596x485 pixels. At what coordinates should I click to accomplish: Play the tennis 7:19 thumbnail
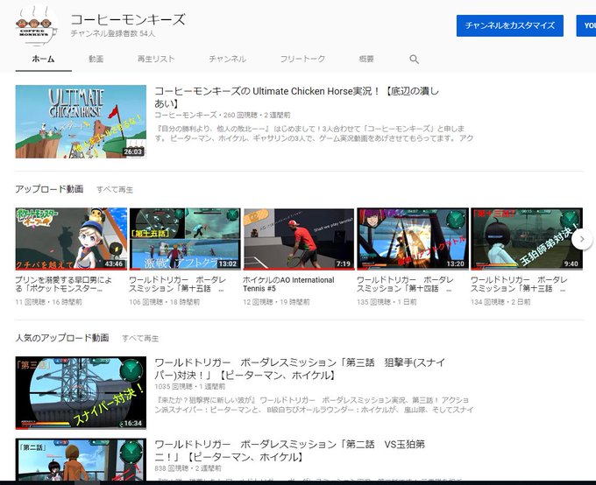(299, 239)
